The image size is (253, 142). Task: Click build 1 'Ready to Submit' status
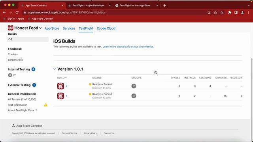coord(102,94)
